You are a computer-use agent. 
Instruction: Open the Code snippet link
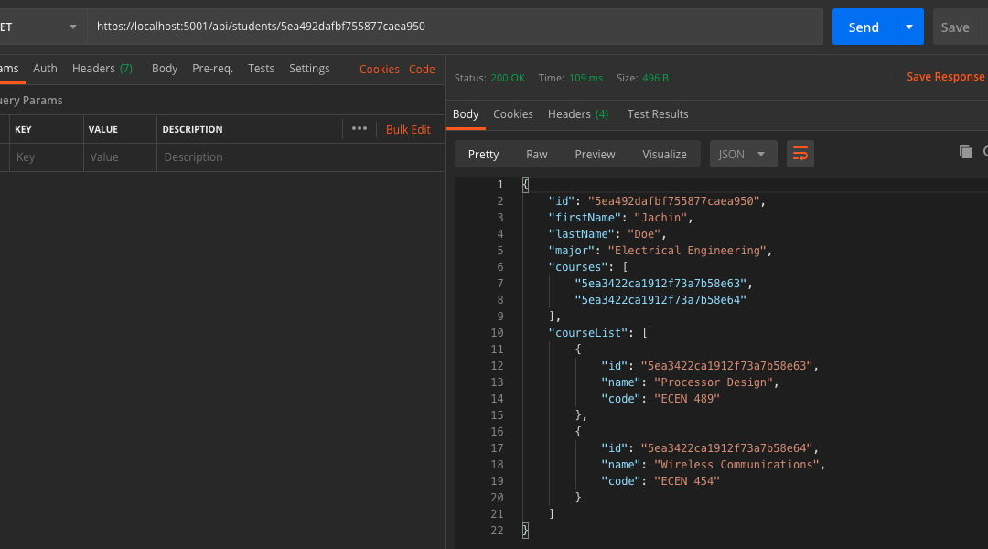(422, 70)
